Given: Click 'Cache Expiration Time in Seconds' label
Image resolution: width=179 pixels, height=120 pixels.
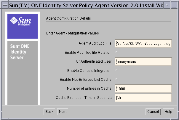Looking at the screenshot, I should tap(84, 98).
